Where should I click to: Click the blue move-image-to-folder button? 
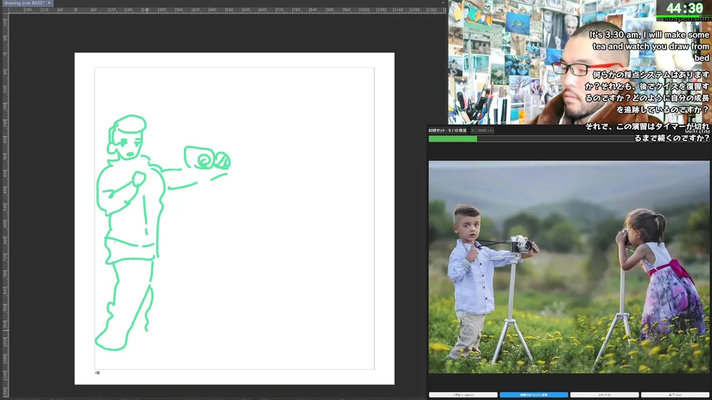click(533, 395)
